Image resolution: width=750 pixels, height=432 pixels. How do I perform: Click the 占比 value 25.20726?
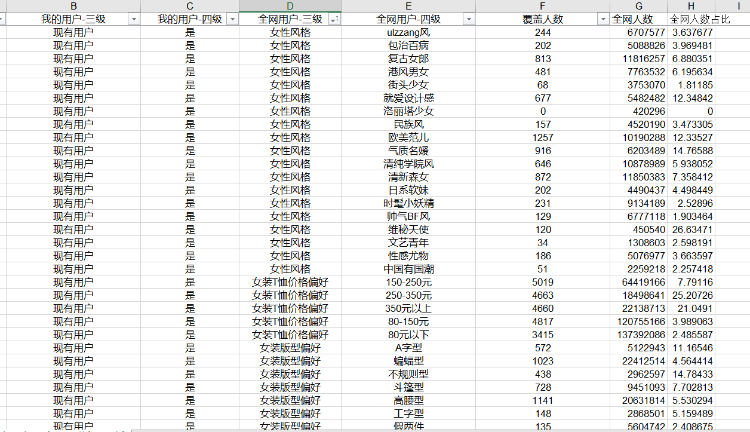coord(691,295)
